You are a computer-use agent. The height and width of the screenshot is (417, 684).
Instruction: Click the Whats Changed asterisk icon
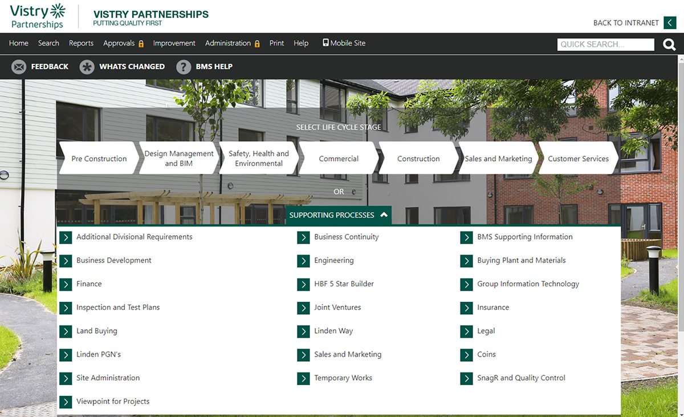[87, 67]
